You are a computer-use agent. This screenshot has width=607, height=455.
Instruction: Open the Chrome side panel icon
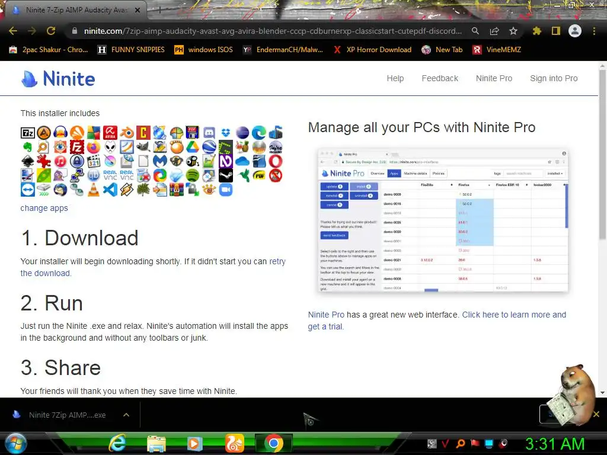[x=556, y=31]
